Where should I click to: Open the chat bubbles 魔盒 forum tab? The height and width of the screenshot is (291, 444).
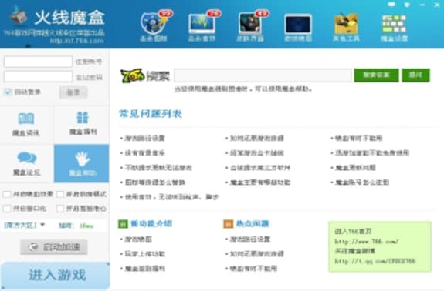[26, 164]
